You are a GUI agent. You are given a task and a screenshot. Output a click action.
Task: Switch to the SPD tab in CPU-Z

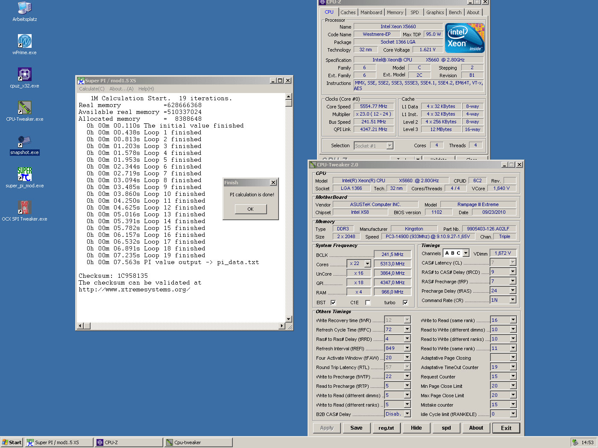[x=414, y=12]
